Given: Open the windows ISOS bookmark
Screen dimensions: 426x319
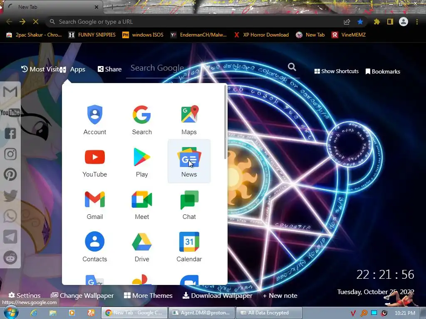Looking at the screenshot, I should point(143,35).
